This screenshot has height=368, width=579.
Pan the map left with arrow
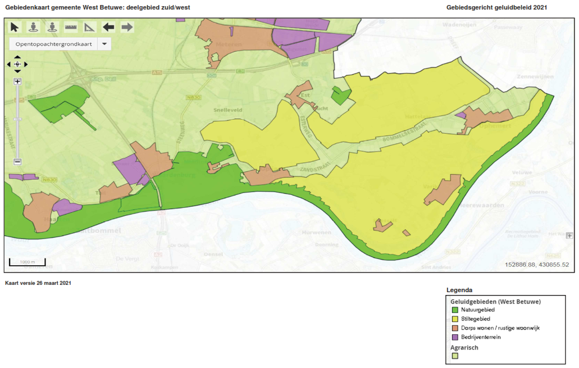click(x=10, y=64)
